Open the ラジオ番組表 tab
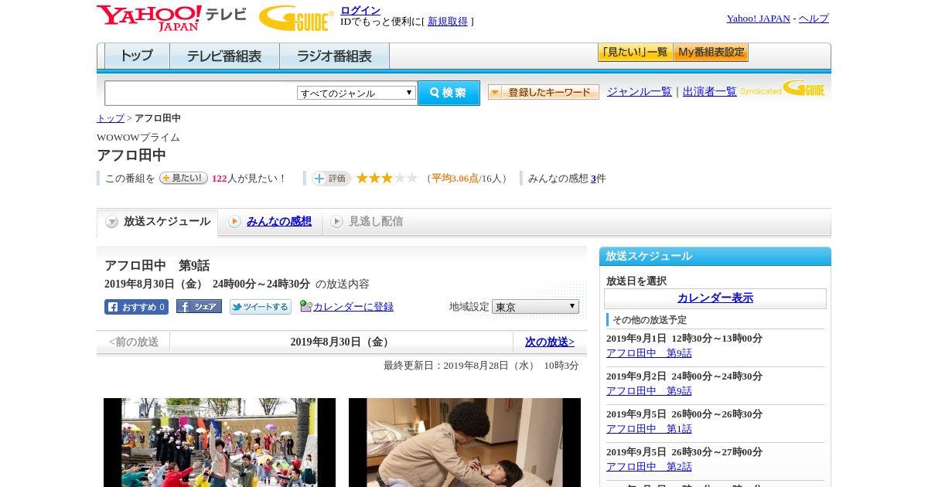 [x=334, y=56]
